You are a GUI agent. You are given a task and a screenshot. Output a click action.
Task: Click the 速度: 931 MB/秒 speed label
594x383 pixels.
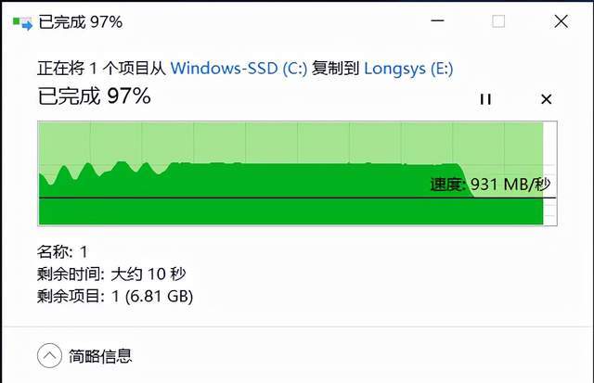click(x=489, y=185)
